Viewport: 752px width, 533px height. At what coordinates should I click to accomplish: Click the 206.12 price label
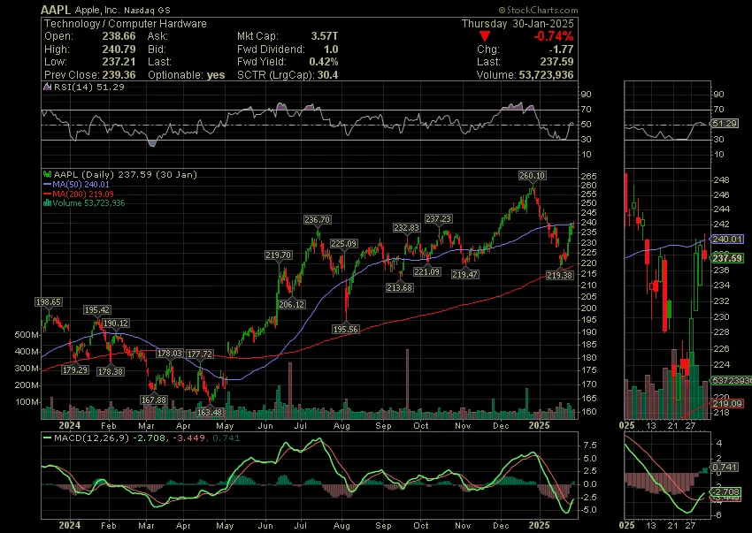click(292, 304)
